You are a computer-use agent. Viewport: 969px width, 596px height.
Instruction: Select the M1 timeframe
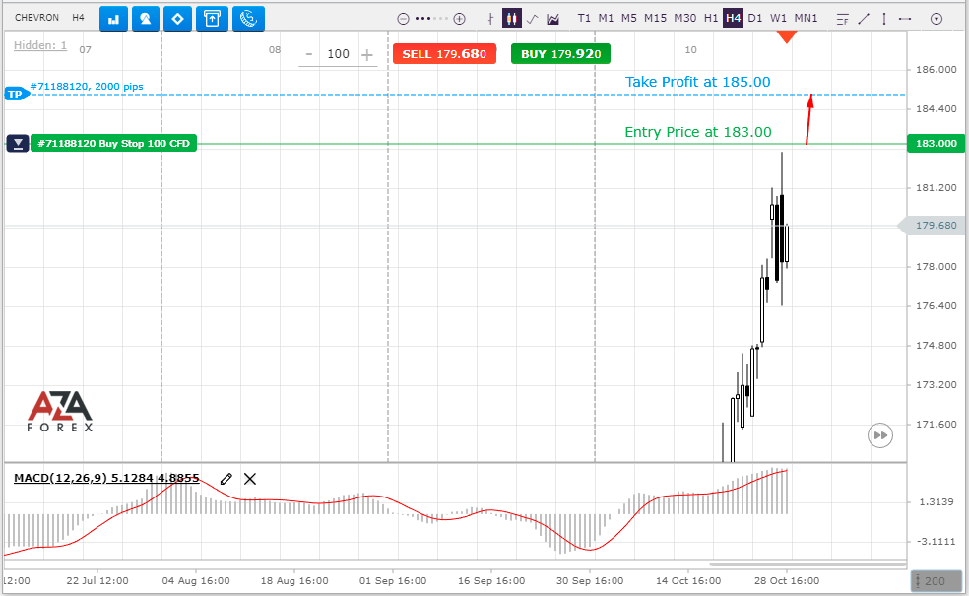point(606,18)
